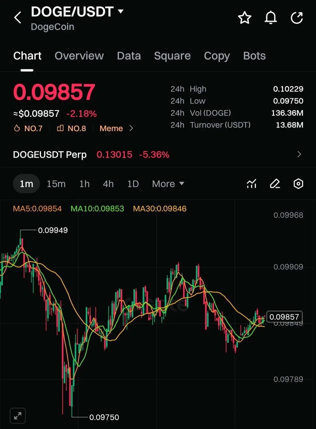Open chart settings hexagon icon
316x429 pixels.
(298, 184)
